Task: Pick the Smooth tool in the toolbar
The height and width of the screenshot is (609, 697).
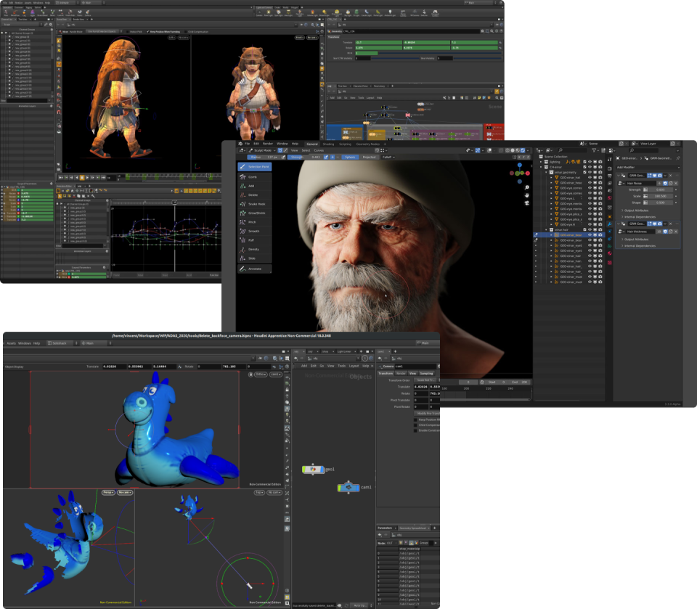Action: point(253,231)
